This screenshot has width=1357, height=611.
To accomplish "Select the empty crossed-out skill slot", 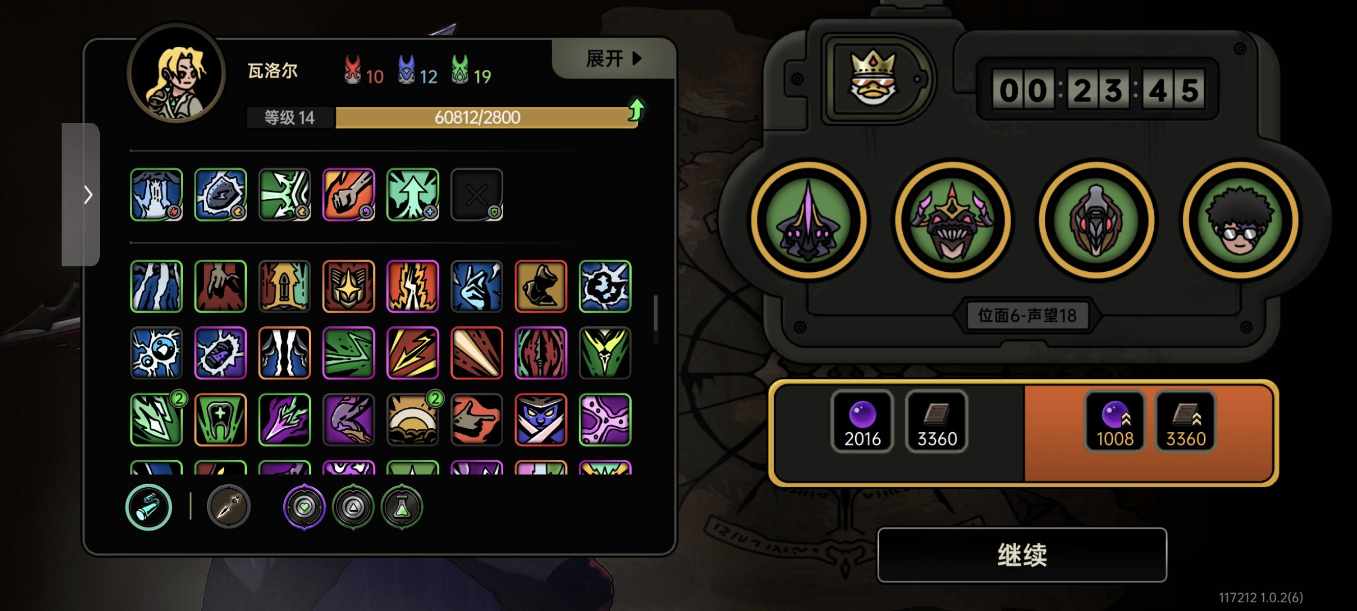I will 477,195.
